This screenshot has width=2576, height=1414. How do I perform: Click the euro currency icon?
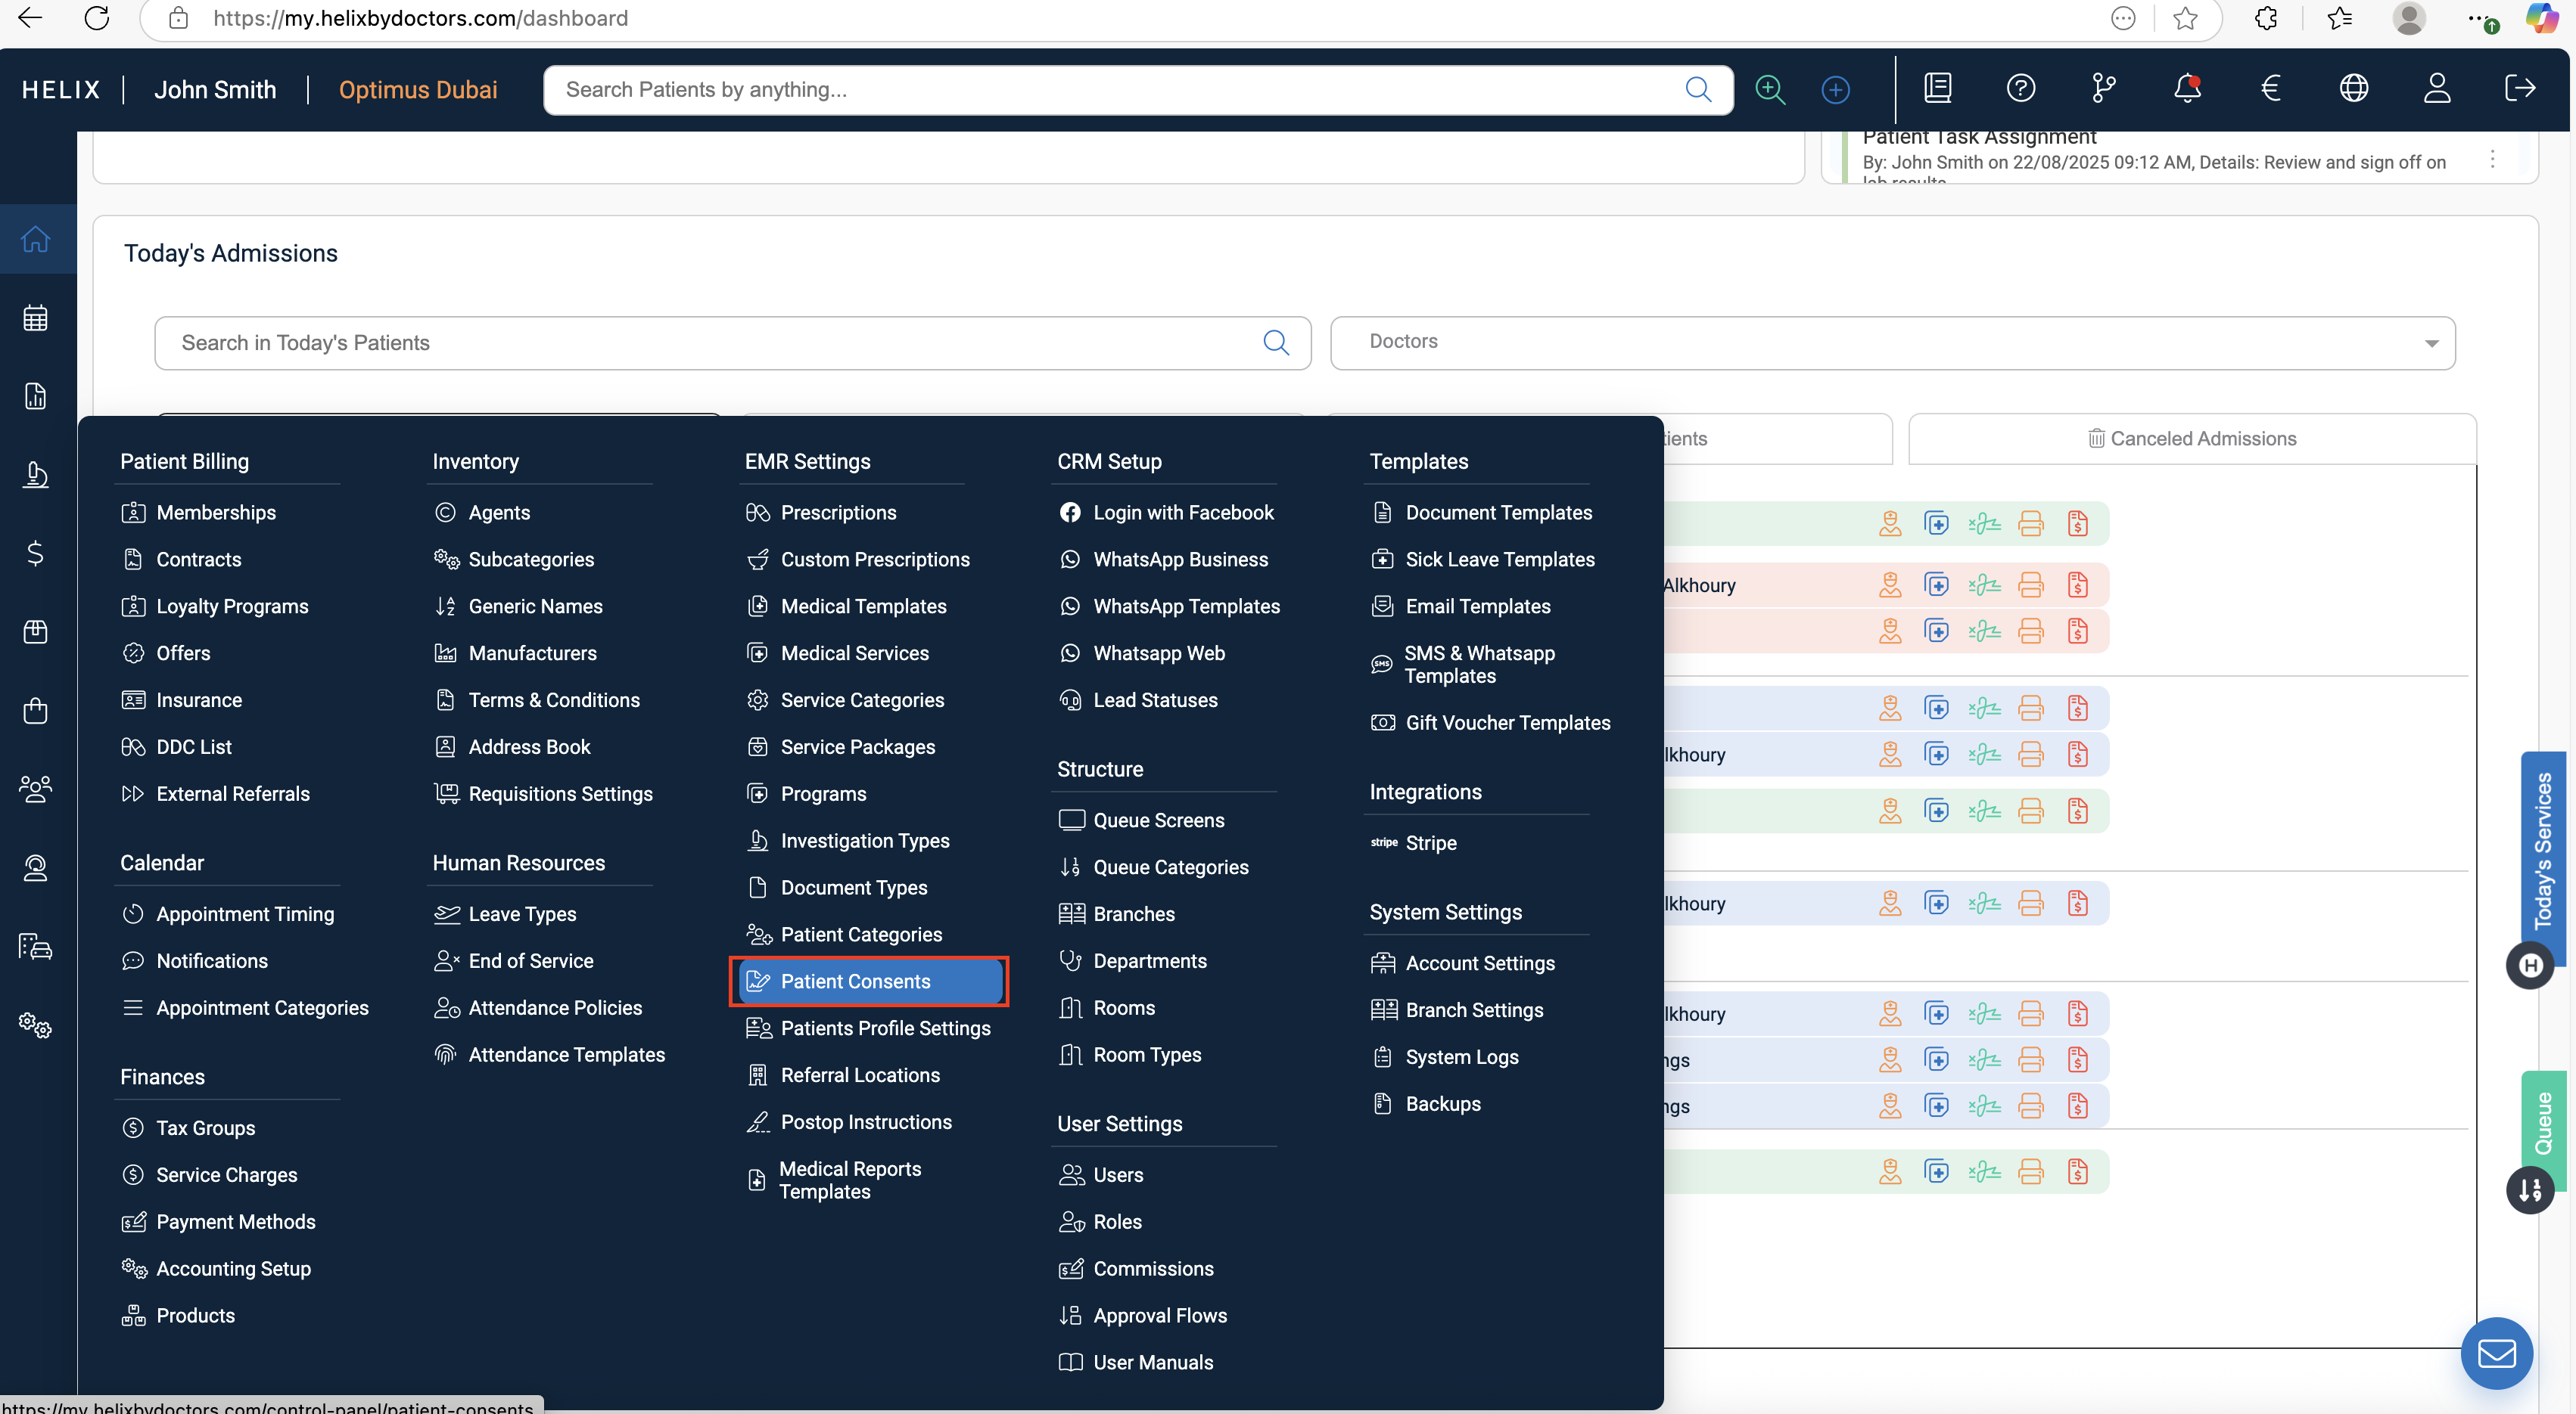point(2270,89)
